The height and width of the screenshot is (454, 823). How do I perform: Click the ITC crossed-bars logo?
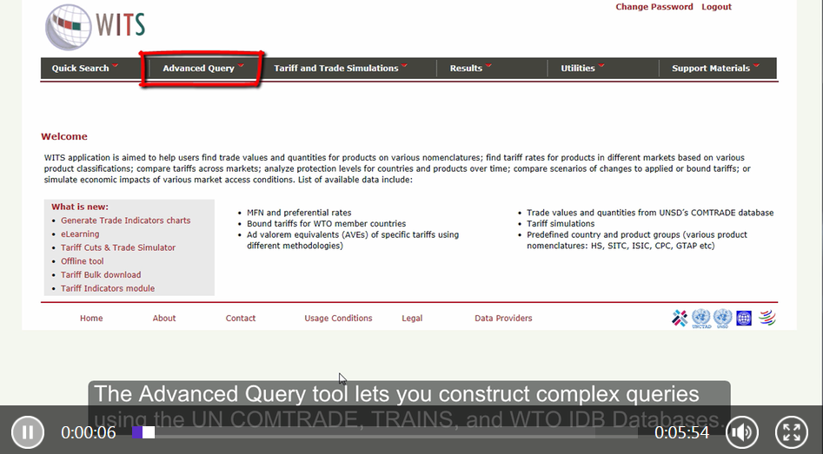pos(680,319)
